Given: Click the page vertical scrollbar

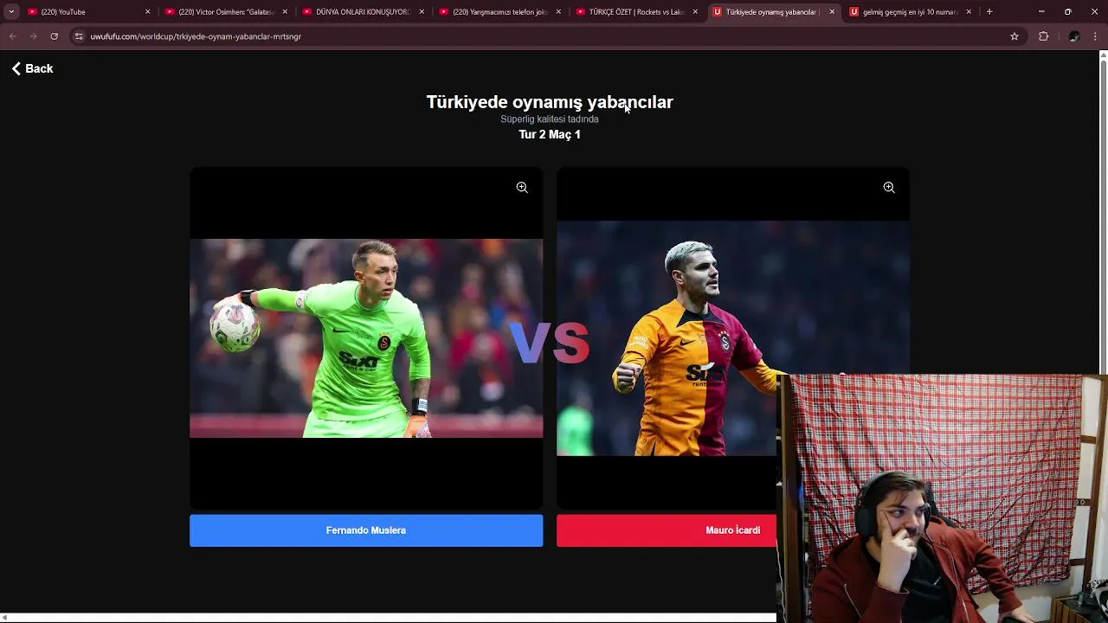Looking at the screenshot, I should click(1103, 216).
